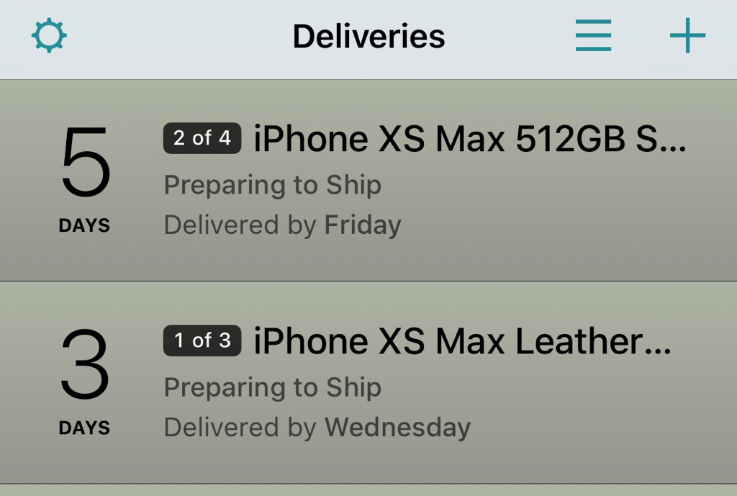Tap Preparing to Ship status under Leather item
The width and height of the screenshot is (737, 496).
click(x=272, y=387)
